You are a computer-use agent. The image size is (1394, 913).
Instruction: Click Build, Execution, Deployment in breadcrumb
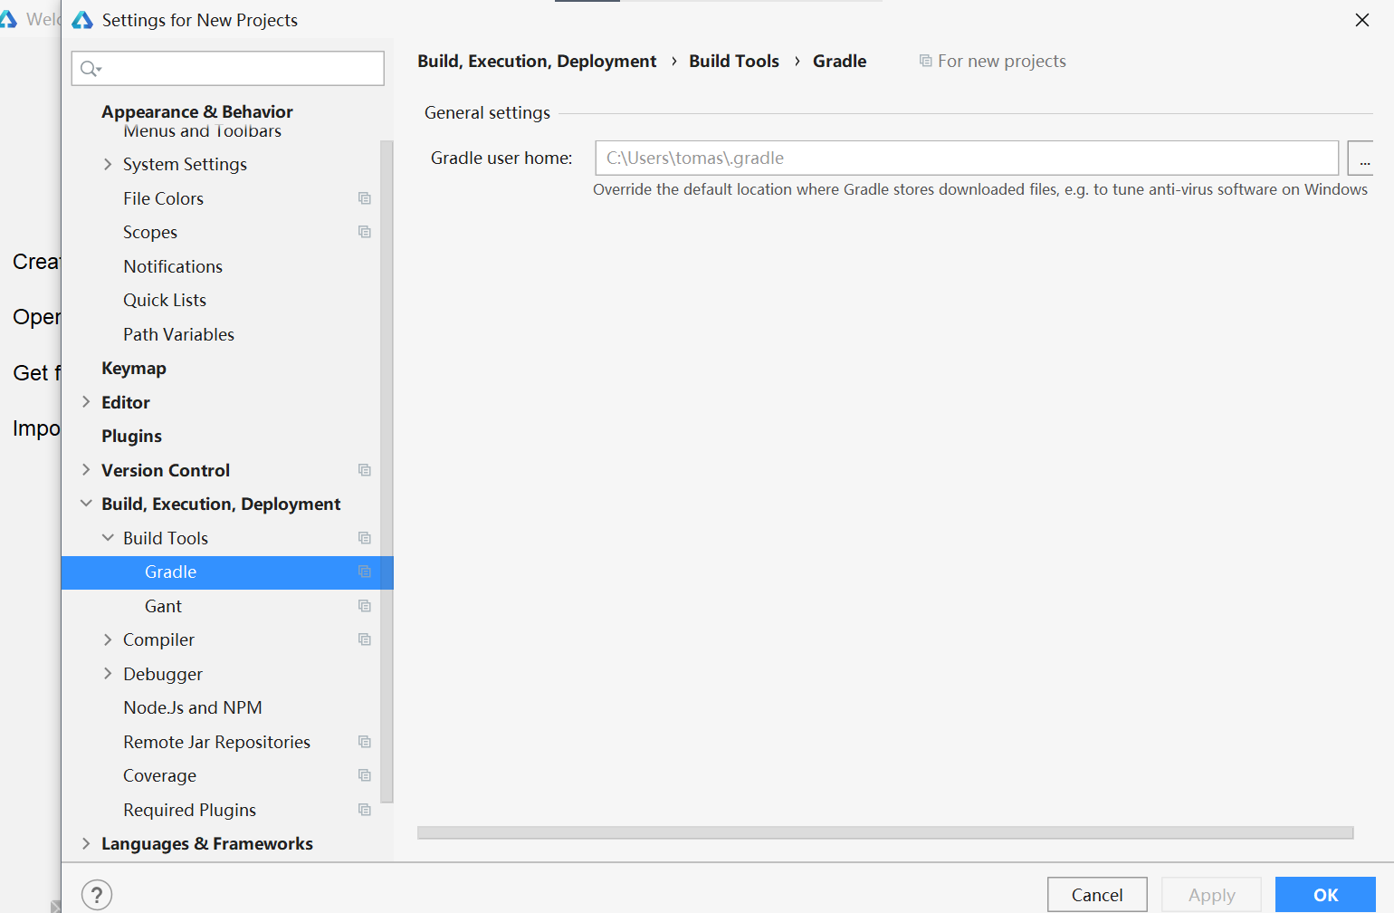537,61
